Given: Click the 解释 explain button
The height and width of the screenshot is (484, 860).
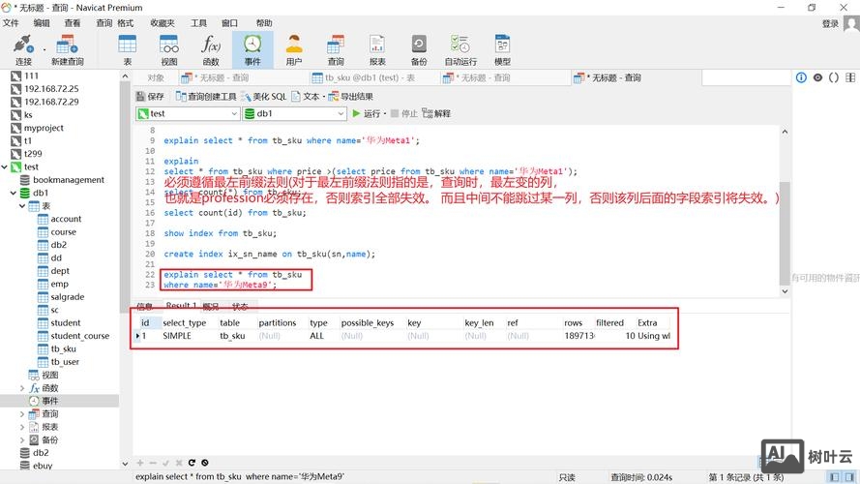Looking at the screenshot, I should (x=436, y=113).
